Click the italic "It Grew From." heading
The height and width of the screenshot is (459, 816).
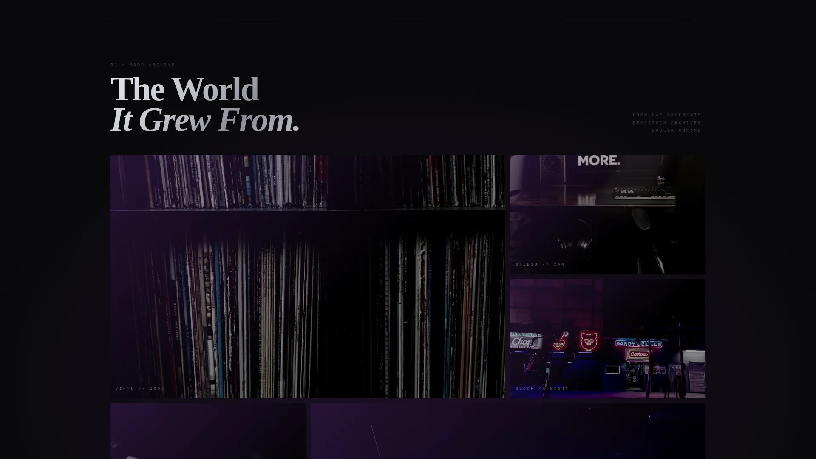click(205, 120)
